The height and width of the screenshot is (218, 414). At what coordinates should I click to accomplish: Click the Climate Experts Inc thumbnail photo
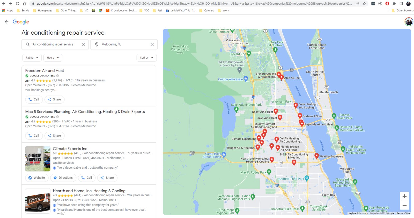tap(38, 159)
